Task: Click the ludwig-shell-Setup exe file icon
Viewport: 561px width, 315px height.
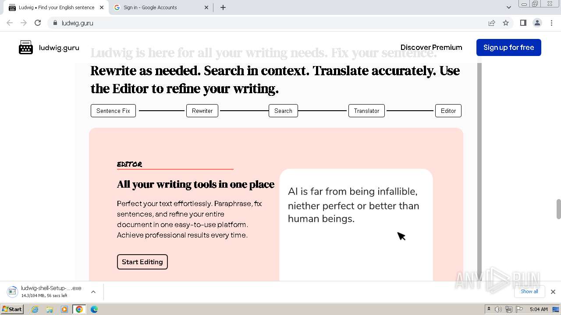Action: [x=13, y=291]
